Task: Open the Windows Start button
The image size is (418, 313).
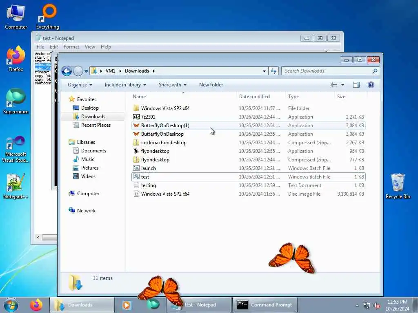Action: tap(11, 305)
